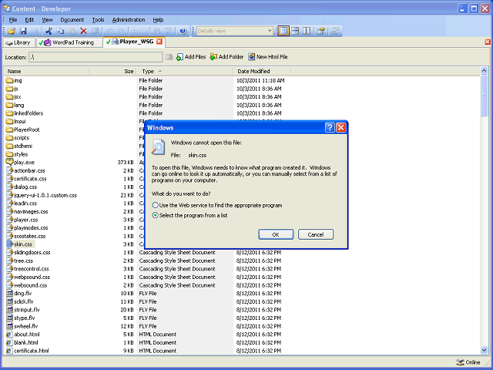Select the jquery-ui-1.8.1.custom.css file
493x370 pixels.
coord(45,195)
